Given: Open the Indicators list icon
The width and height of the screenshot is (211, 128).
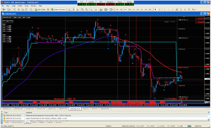Looking at the screenshot, I should coord(101,9).
